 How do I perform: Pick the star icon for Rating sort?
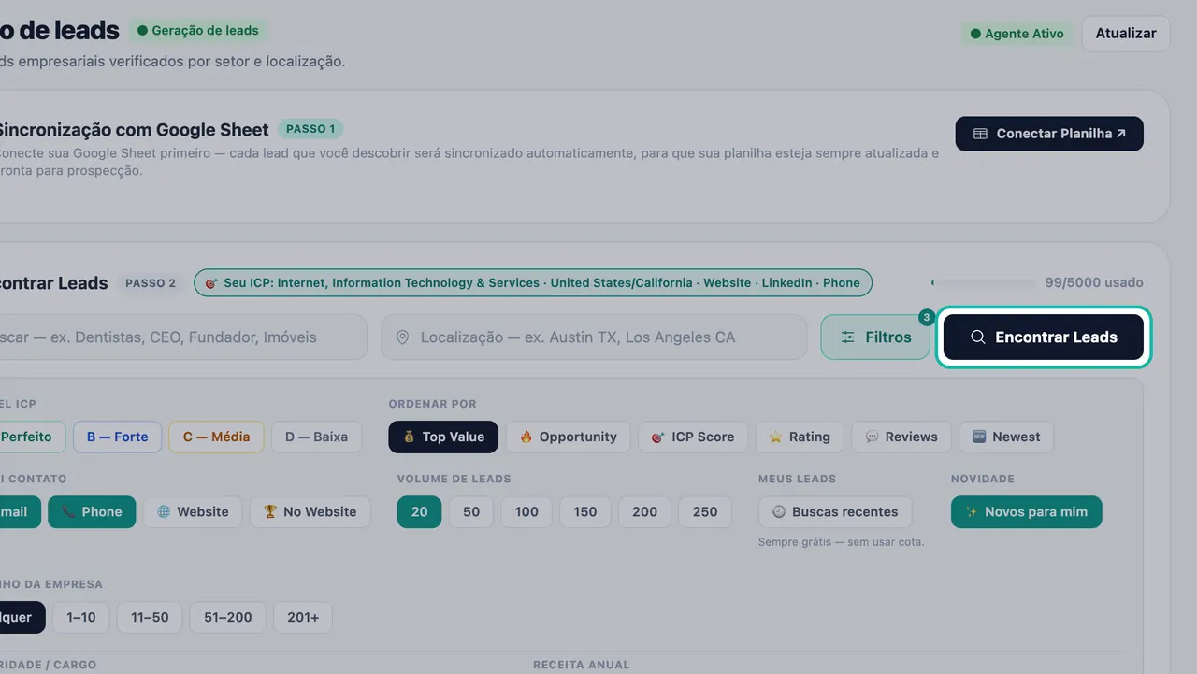(775, 437)
